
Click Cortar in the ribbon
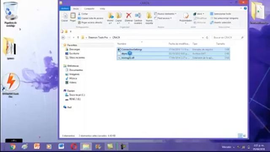point(83,14)
